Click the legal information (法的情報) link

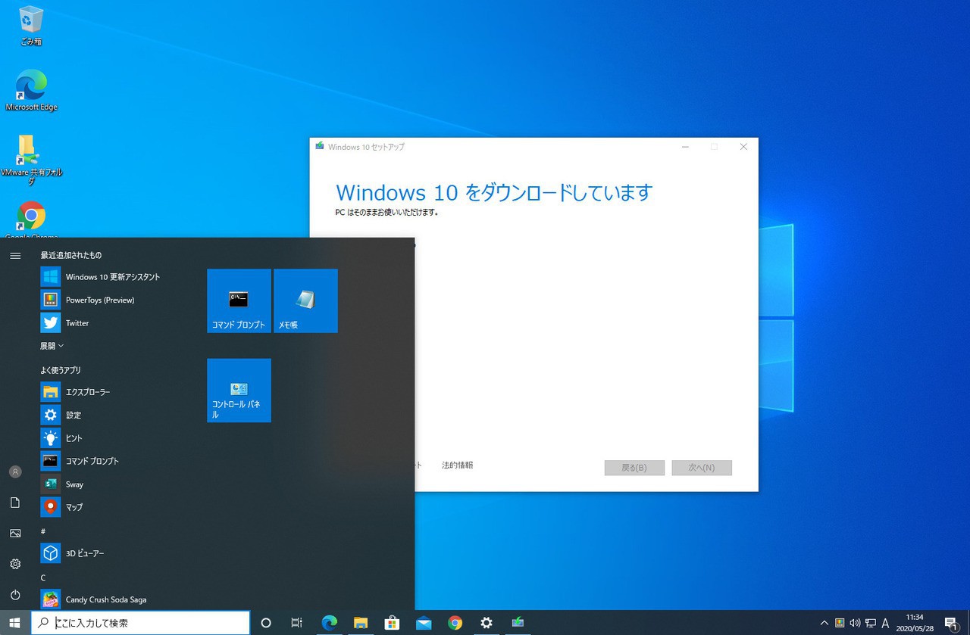(457, 465)
